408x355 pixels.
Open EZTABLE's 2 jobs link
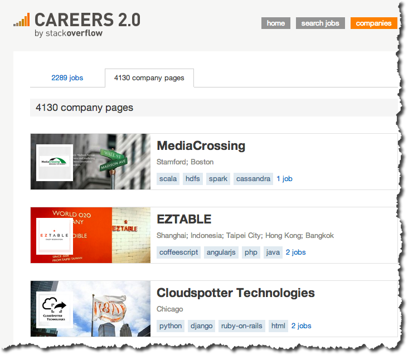[x=295, y=252]
